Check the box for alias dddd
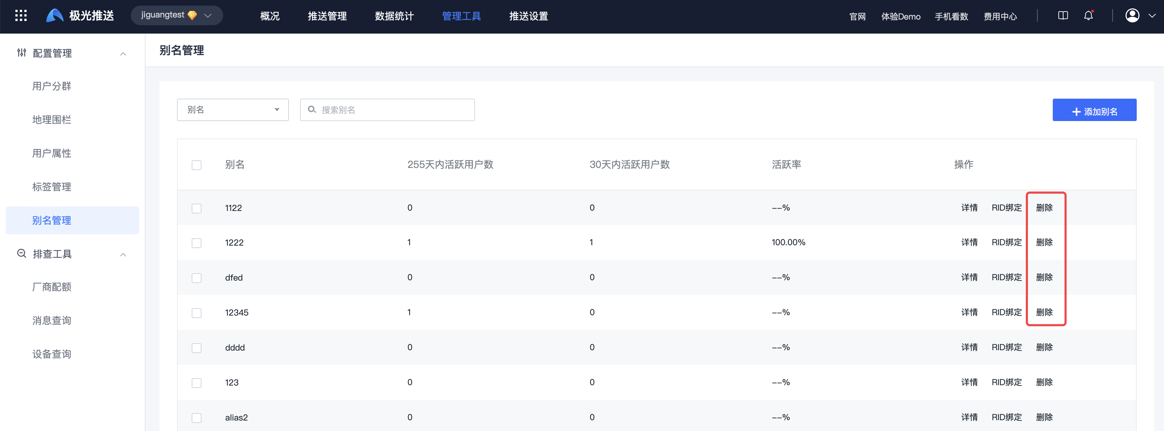This screenshot has height=431, width=1164. (197, 348)
